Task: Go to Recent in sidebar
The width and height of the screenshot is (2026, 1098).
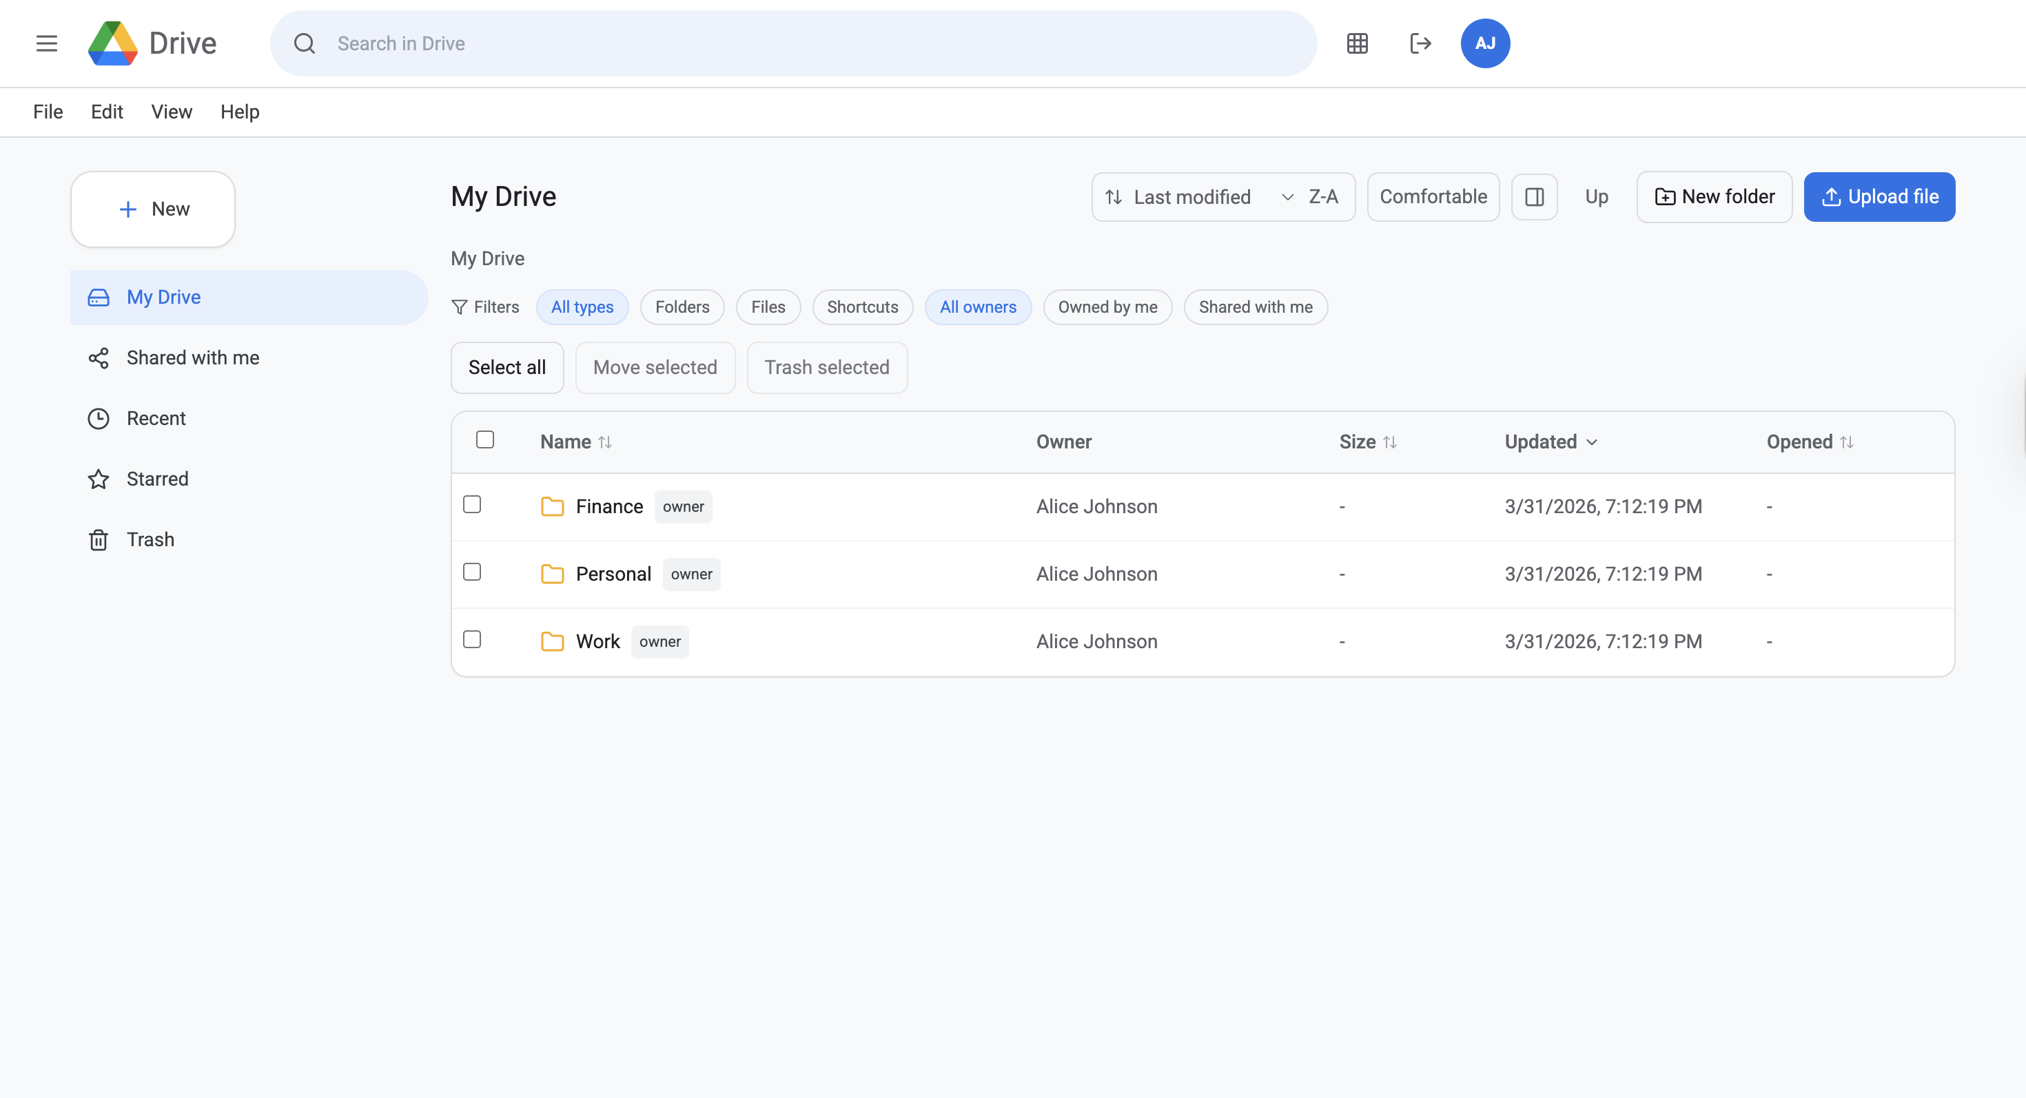Action: 249,419
